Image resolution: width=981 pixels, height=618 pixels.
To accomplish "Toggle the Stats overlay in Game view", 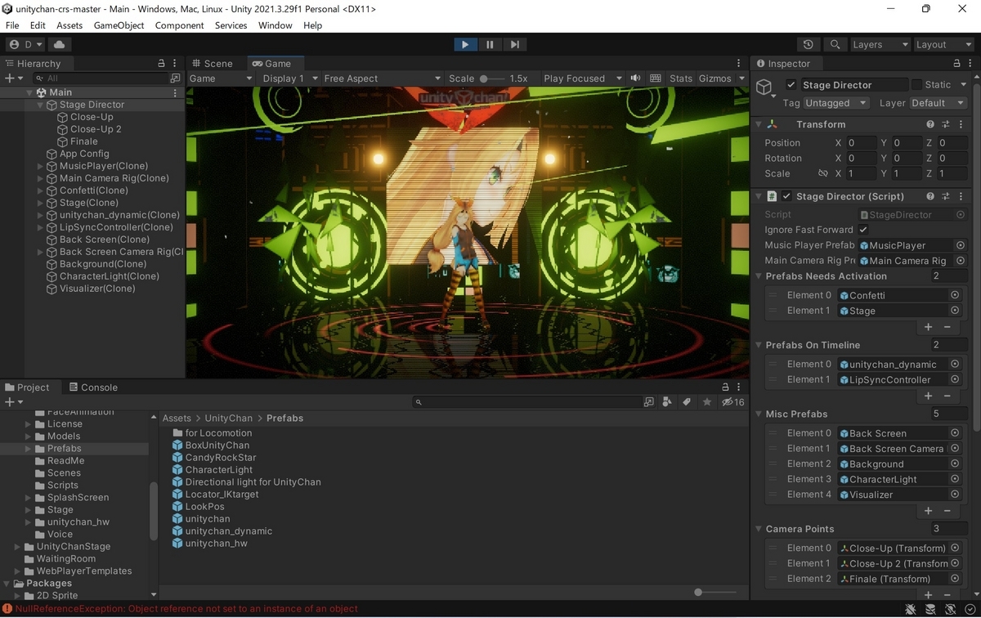I will click(x=681, y=78).
